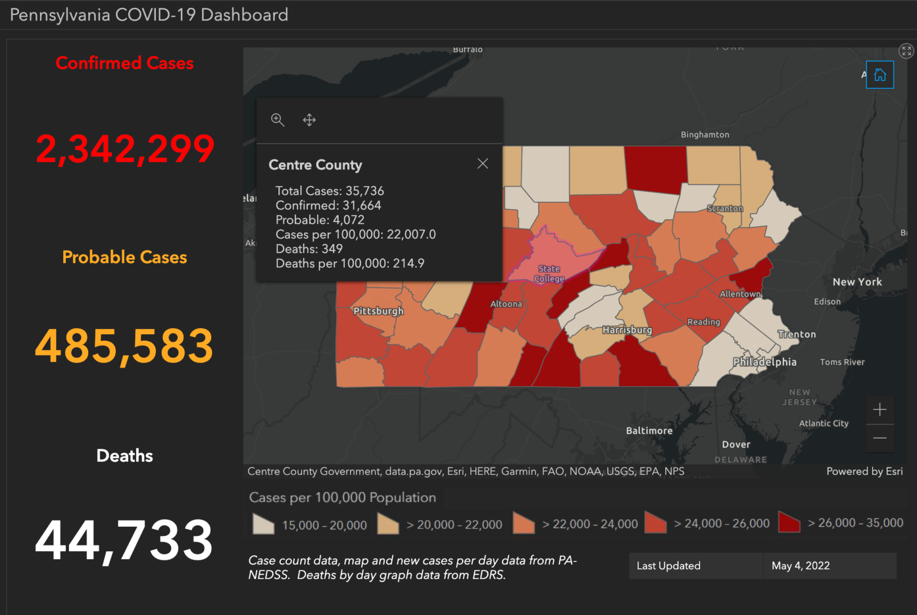Click the 15,000 - 20,000 legend swatch
The height and width of the screenshot is (615, 917).
click(264, 523)
